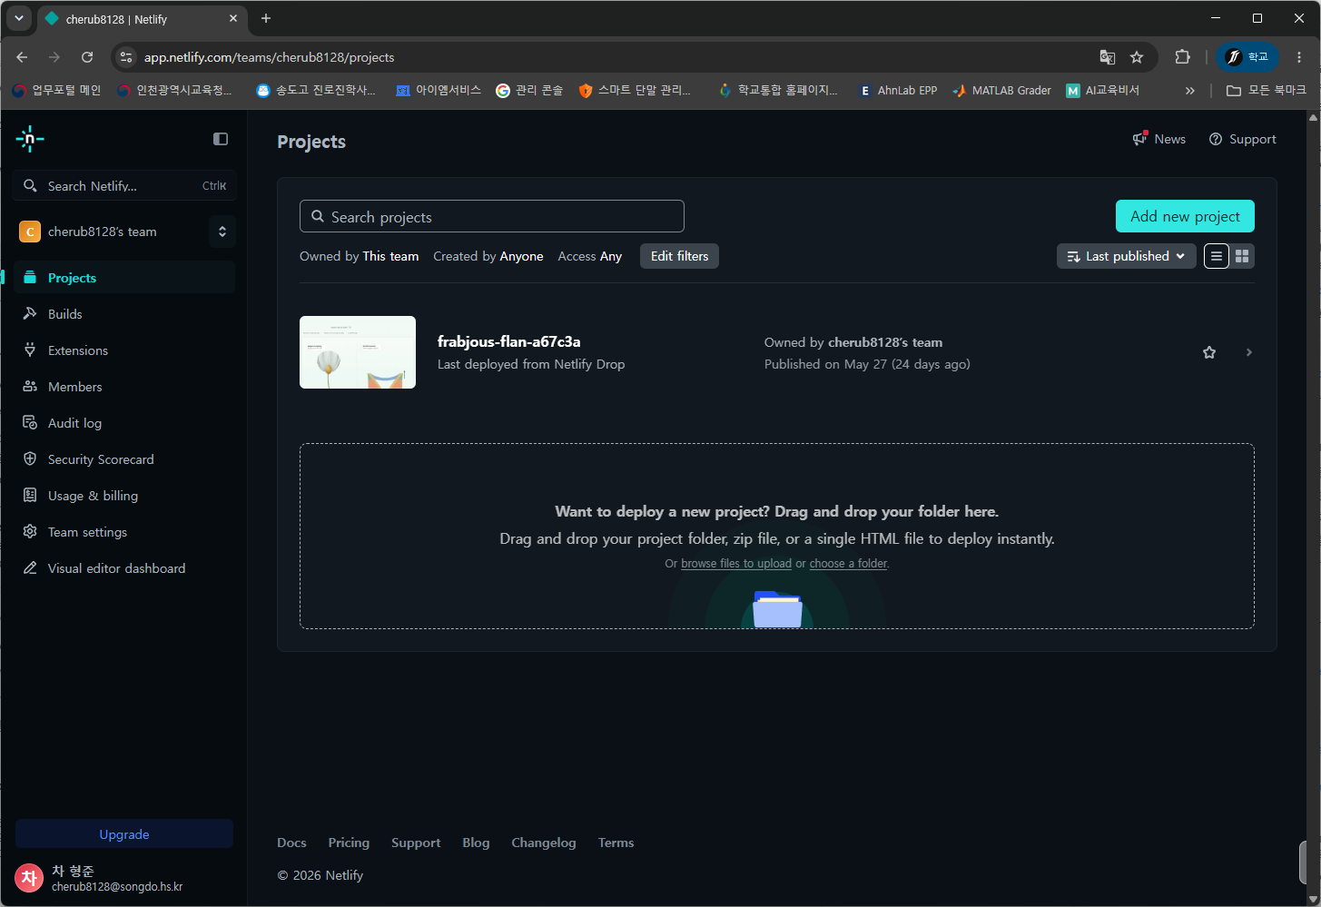Screen dimensions: 1321x907
Task: Close the cherub8128 Netlify tab
Action: [233, 18]
